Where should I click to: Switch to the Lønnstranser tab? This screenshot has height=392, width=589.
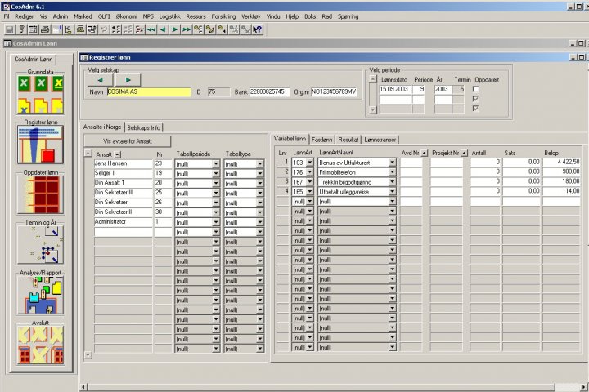pos(380,140)
